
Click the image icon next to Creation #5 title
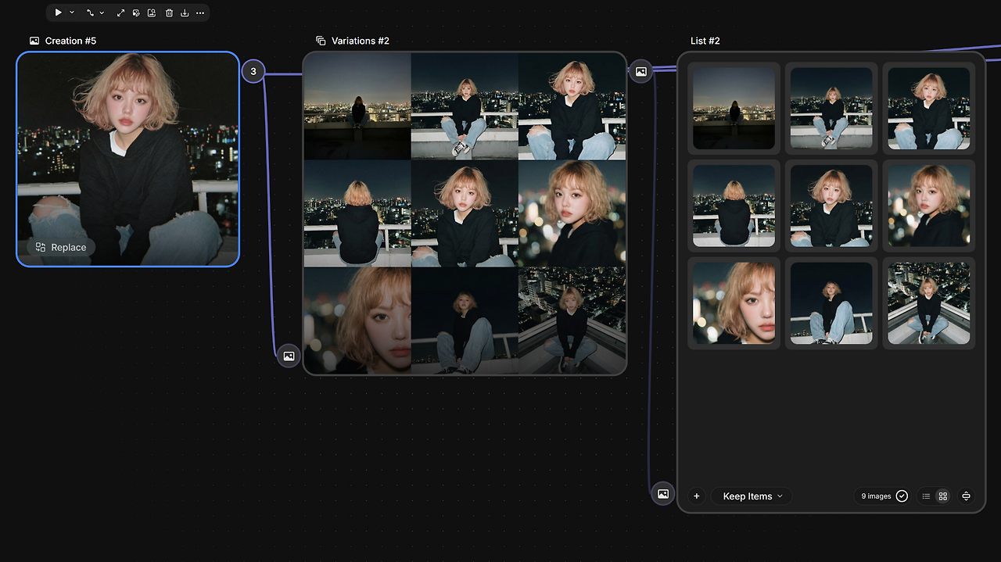(34, 41)
